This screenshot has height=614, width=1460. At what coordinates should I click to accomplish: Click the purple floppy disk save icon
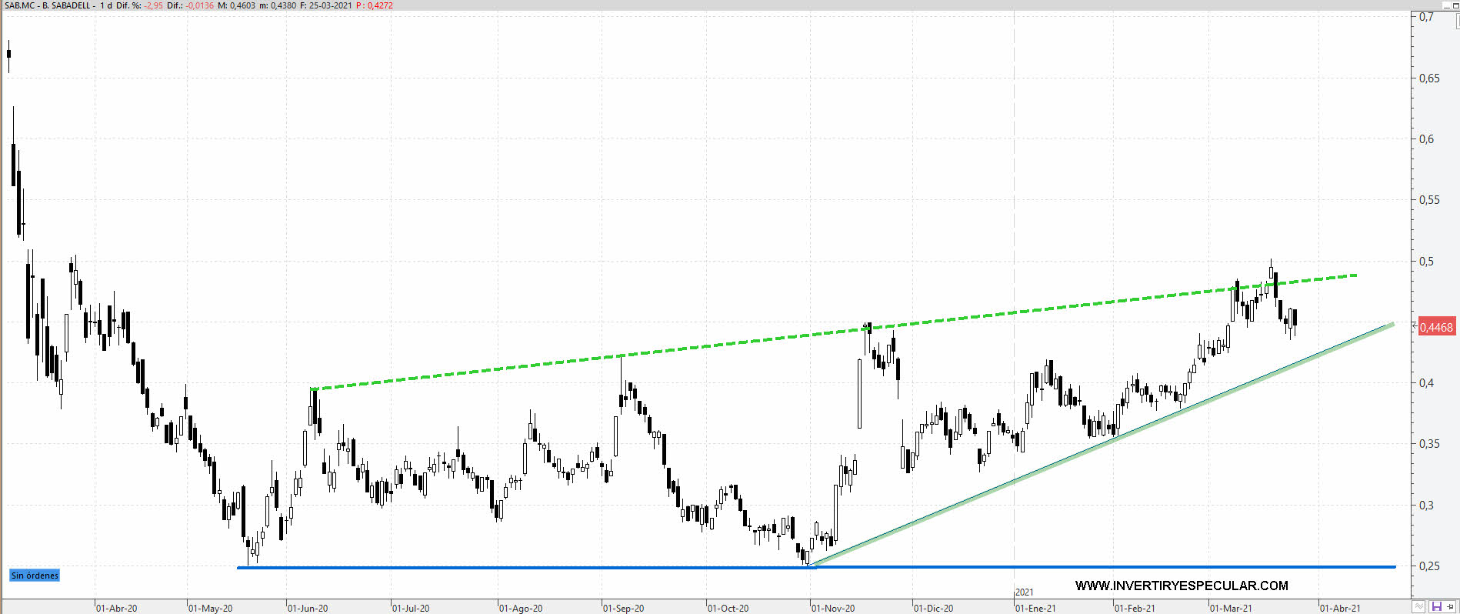tap(1435, 607)
